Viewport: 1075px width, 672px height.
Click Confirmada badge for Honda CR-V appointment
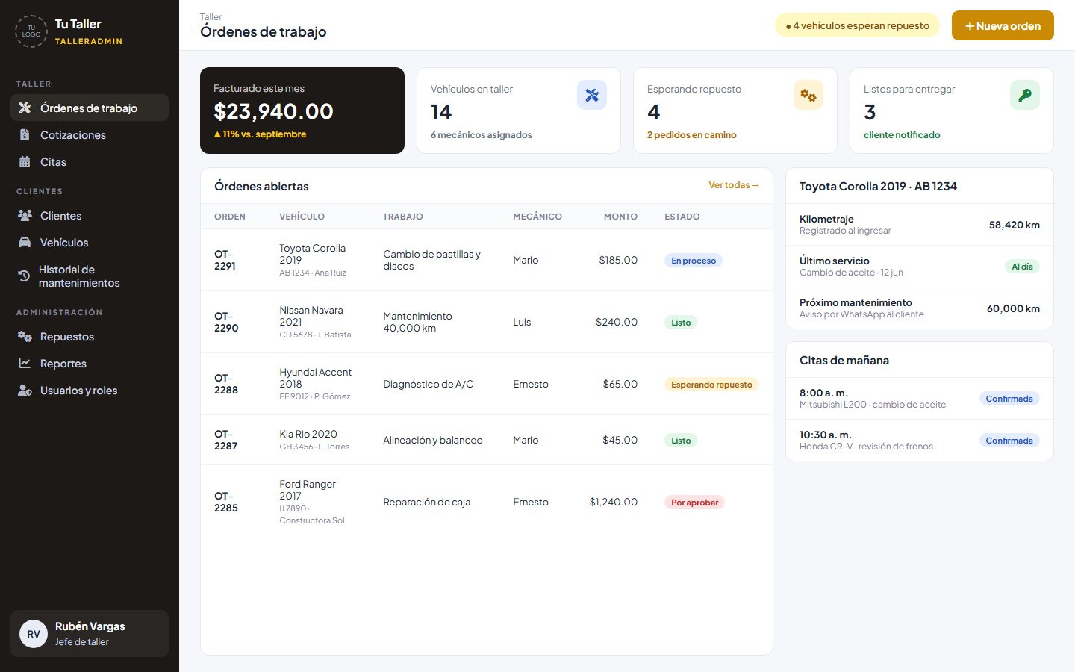point(1009,441)
